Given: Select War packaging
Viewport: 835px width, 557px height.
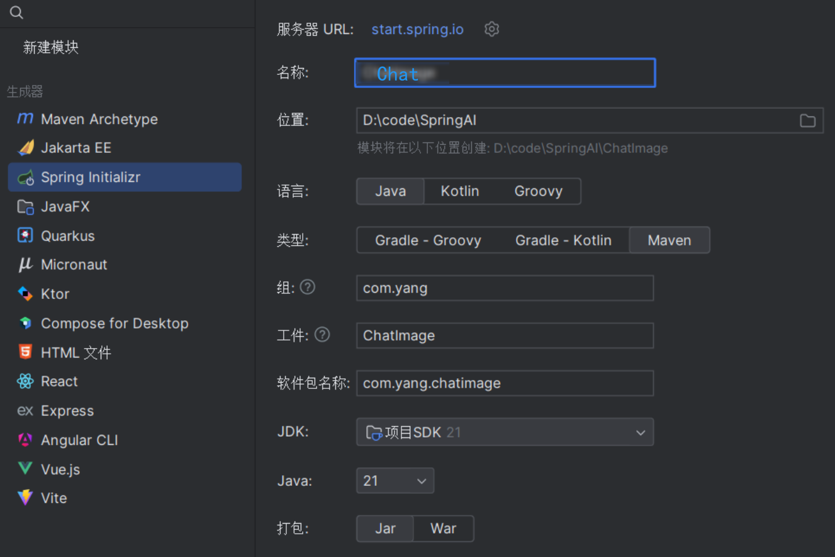Looking at the screenshot, I should tap(444, 529).
